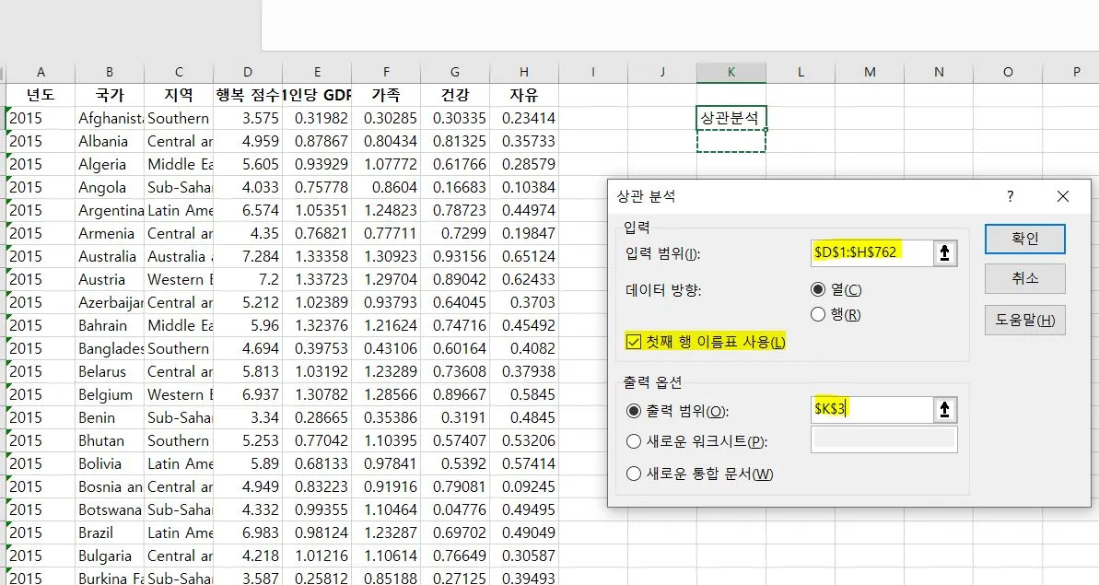Select the Belgium country cell
This screenshot has height=585, width=1099.
tap(110, 394)
